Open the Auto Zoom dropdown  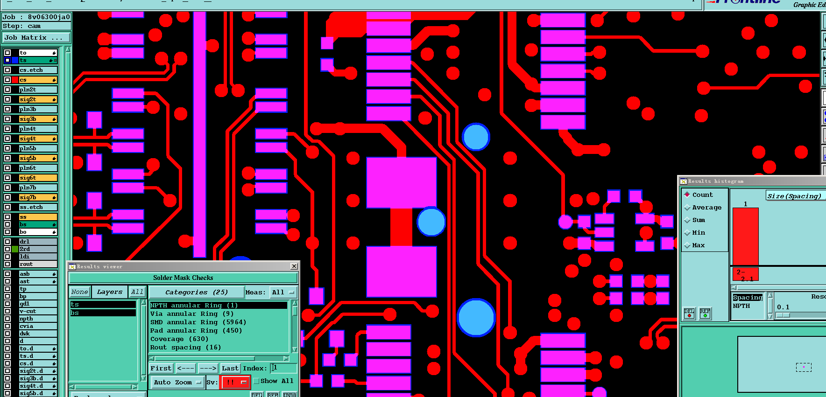[x=177, y=383]
